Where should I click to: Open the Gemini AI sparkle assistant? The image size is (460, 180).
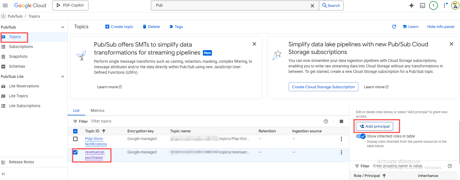(x=411, y=5)
